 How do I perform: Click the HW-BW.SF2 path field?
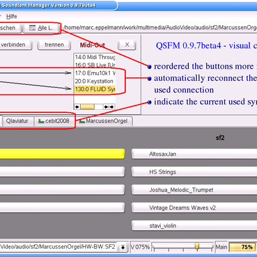58,247
